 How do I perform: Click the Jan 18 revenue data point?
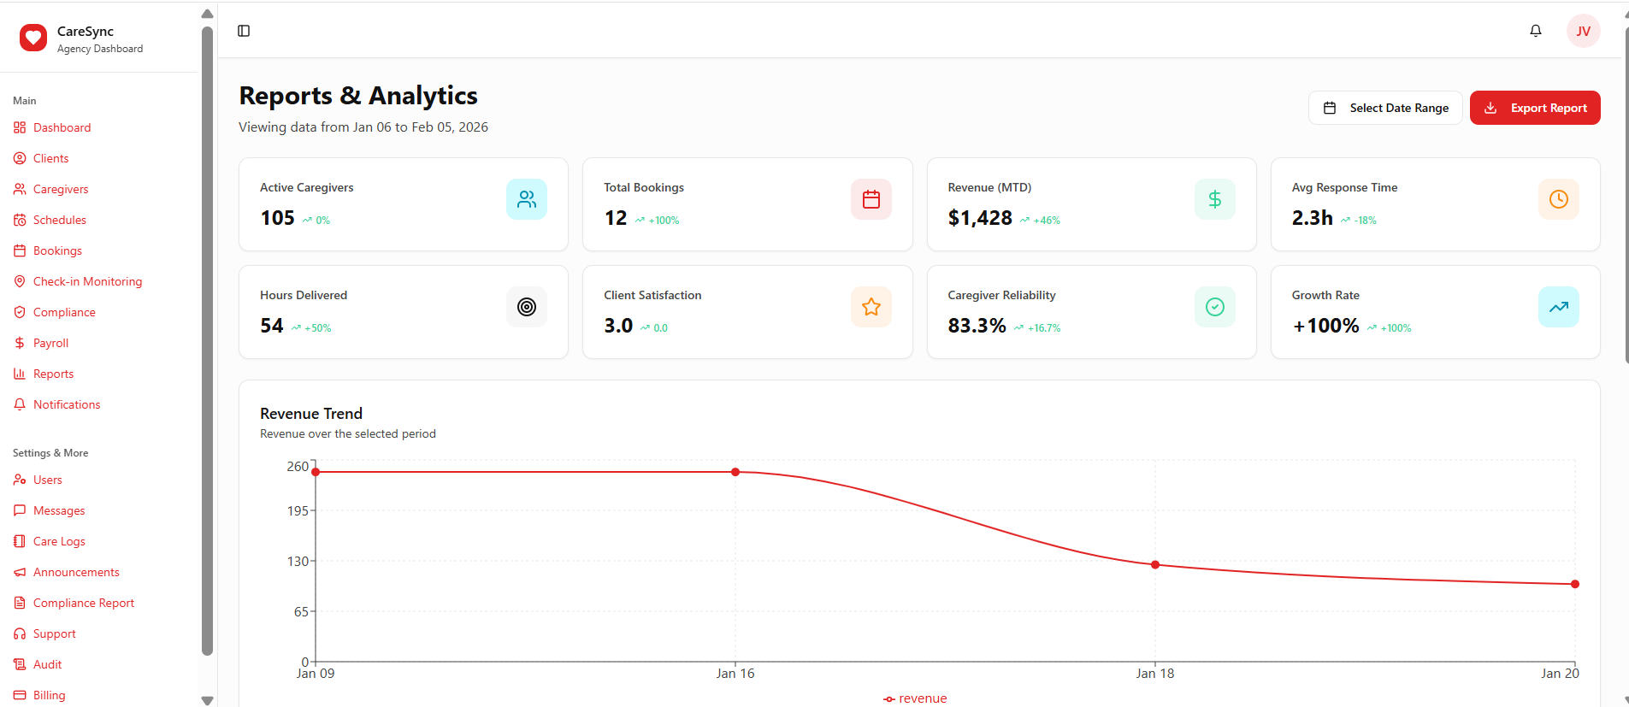(x=1155, y=564)
